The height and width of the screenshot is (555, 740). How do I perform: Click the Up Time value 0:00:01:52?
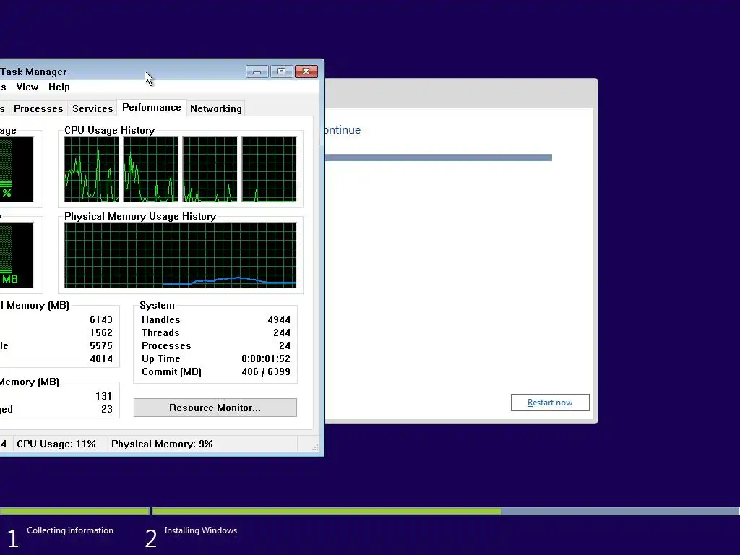click(266, 358)
